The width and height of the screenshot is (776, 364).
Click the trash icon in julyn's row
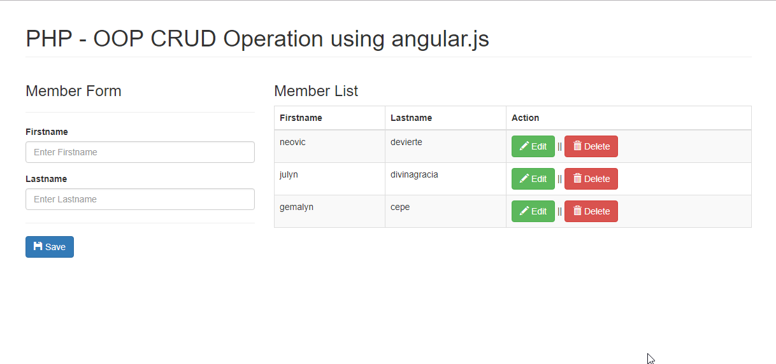[577, 178]
